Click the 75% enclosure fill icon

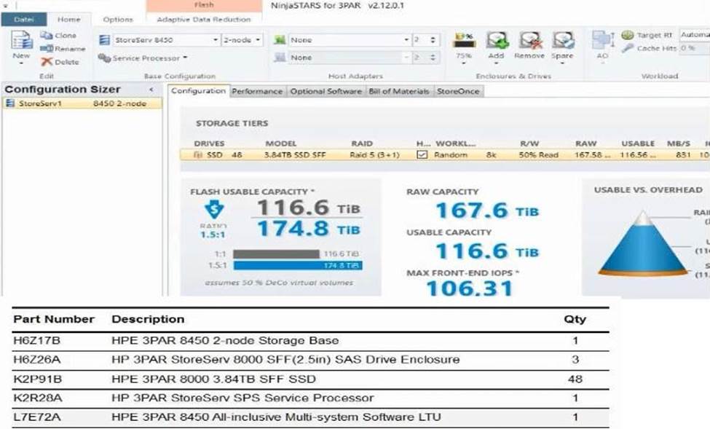[x=464, y=41]
